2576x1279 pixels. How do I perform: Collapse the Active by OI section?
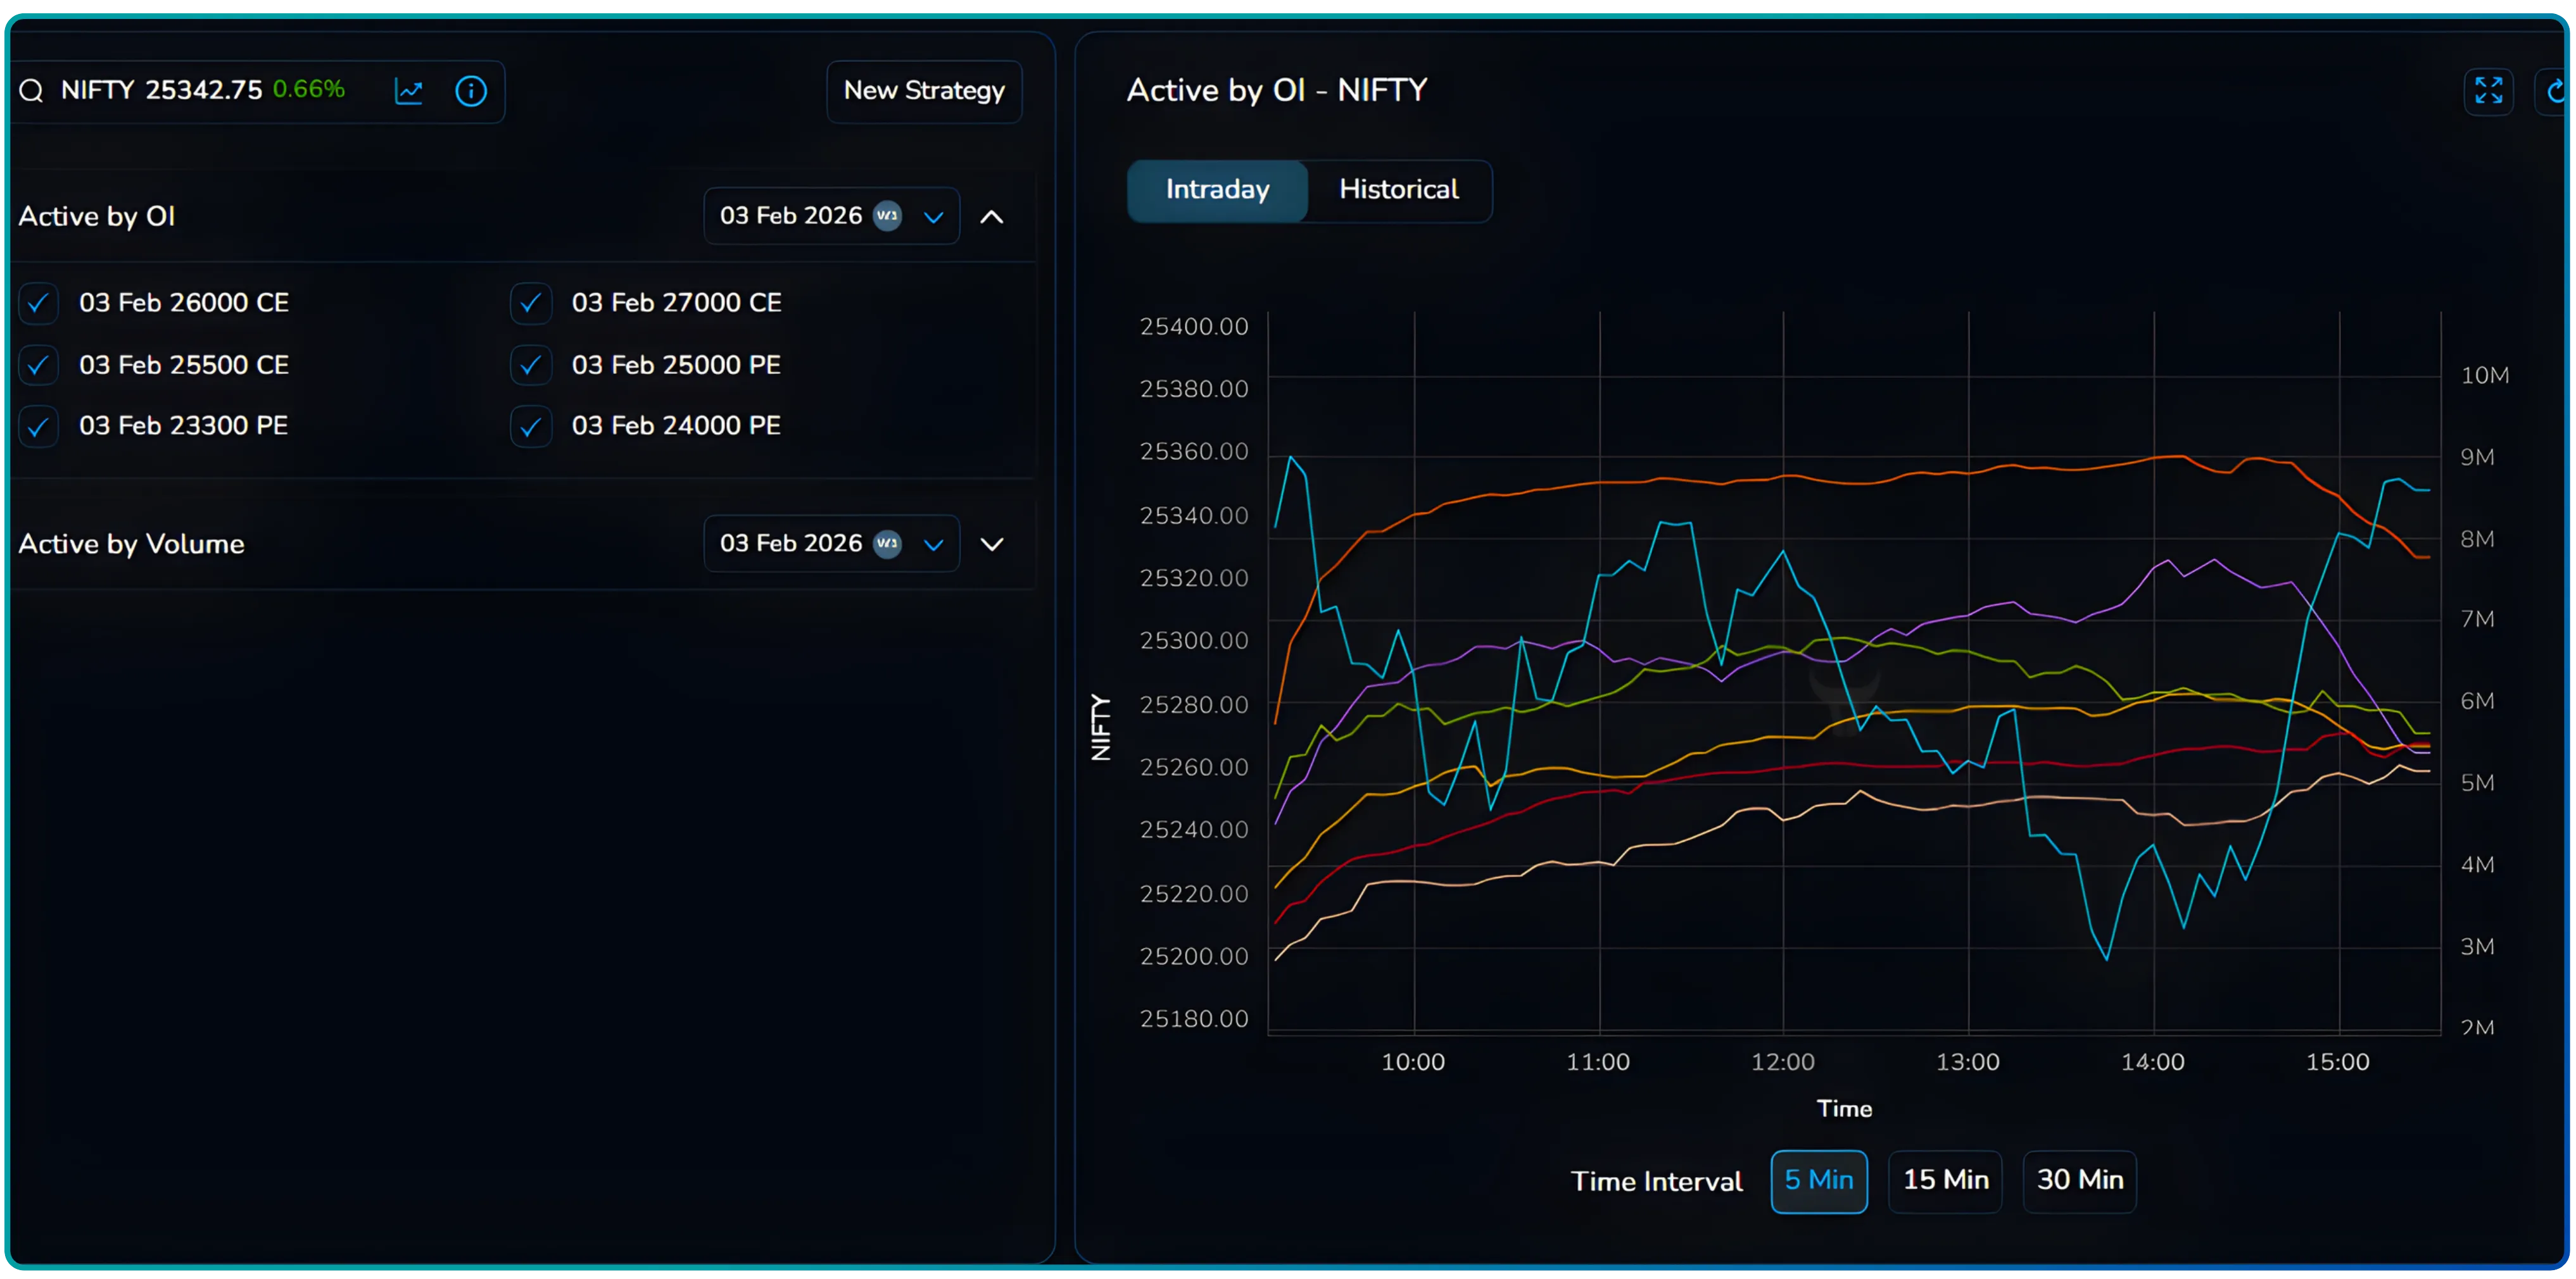[x=991, y=216]
